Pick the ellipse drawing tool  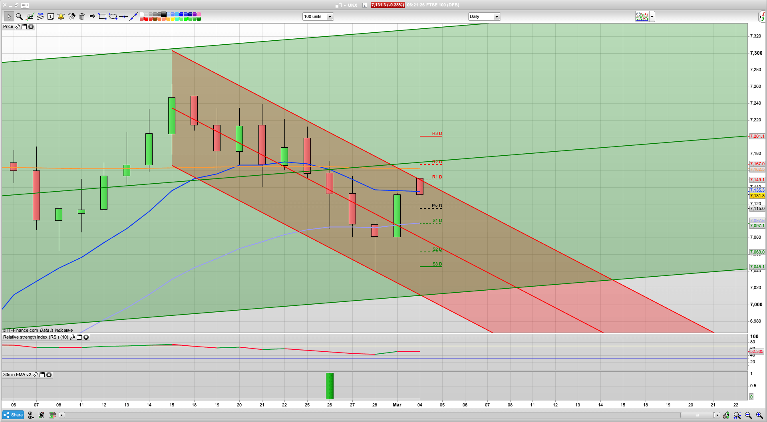113,16
